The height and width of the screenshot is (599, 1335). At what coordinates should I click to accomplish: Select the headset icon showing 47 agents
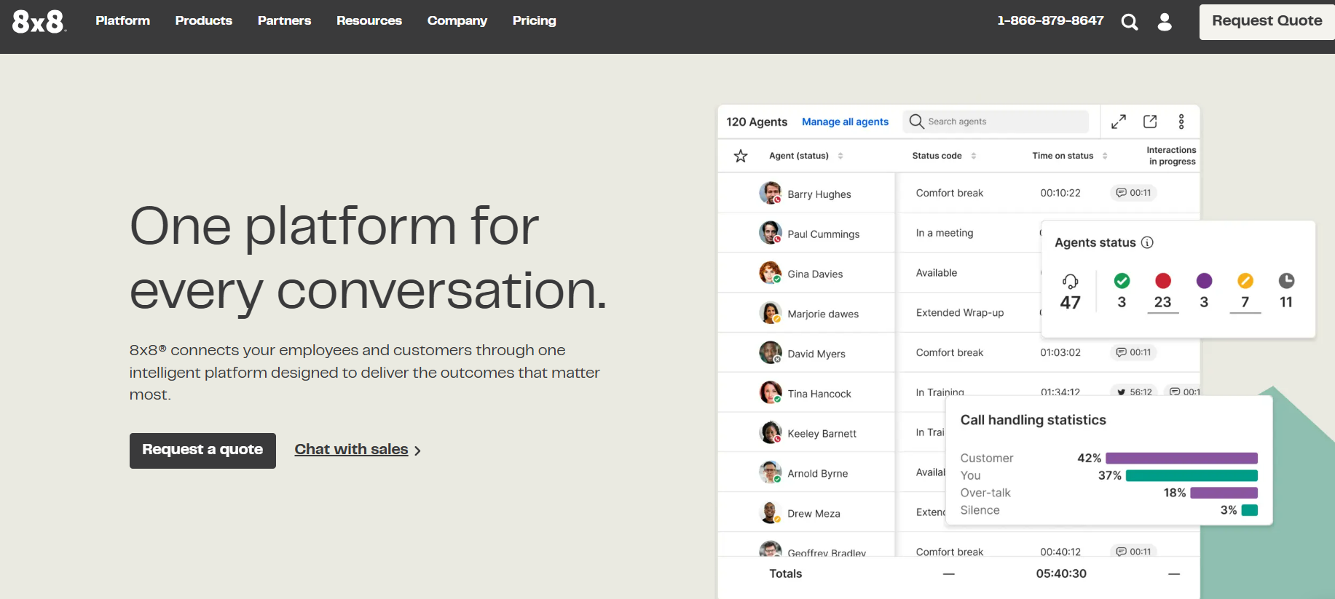click(x=1070, y=281)
